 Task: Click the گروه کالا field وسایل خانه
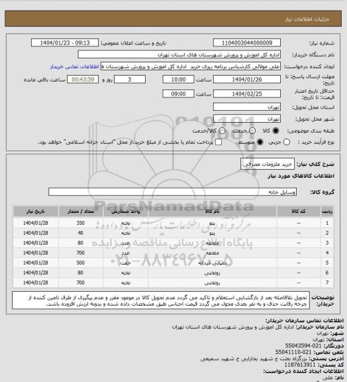(x=172, y=192)
